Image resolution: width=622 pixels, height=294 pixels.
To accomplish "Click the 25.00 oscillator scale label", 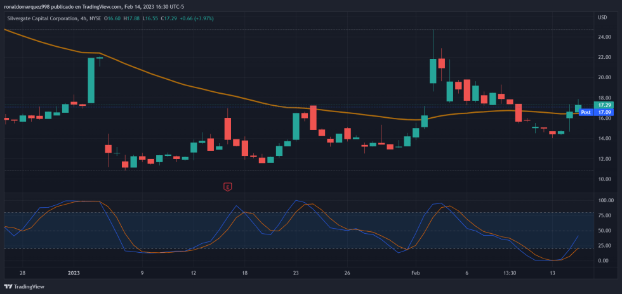I will [x=605, y=246].
